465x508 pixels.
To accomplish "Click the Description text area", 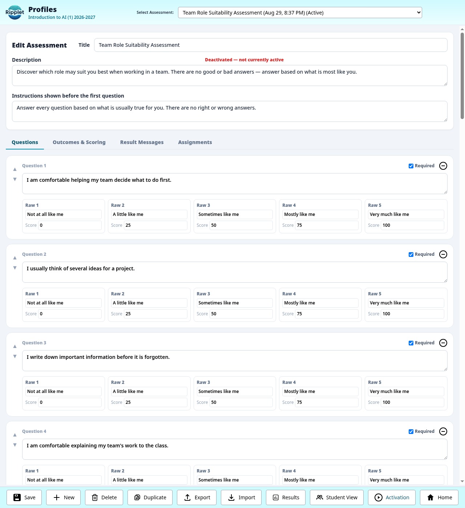I will tap(230, 75).
